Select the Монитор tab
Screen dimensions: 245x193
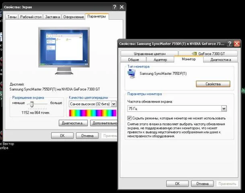(x=189, y=59)
